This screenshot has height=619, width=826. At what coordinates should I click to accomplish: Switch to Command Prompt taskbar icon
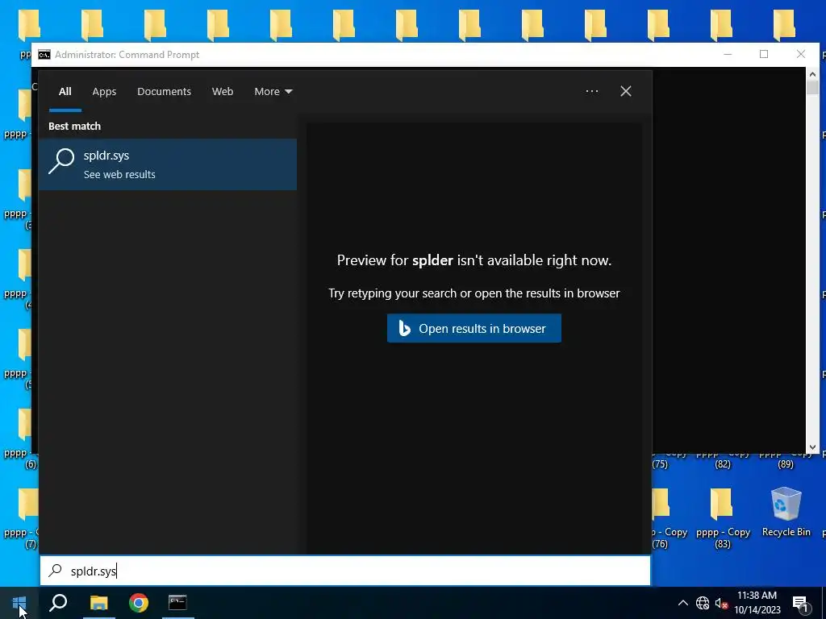[x=177, y=603]
